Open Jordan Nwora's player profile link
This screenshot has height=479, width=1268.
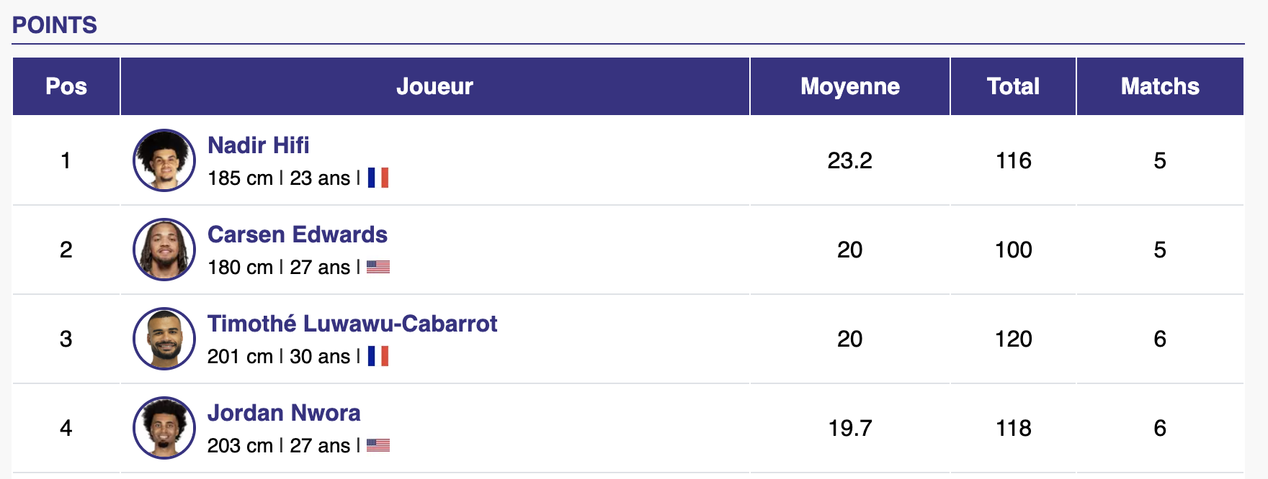pos(284,413)
